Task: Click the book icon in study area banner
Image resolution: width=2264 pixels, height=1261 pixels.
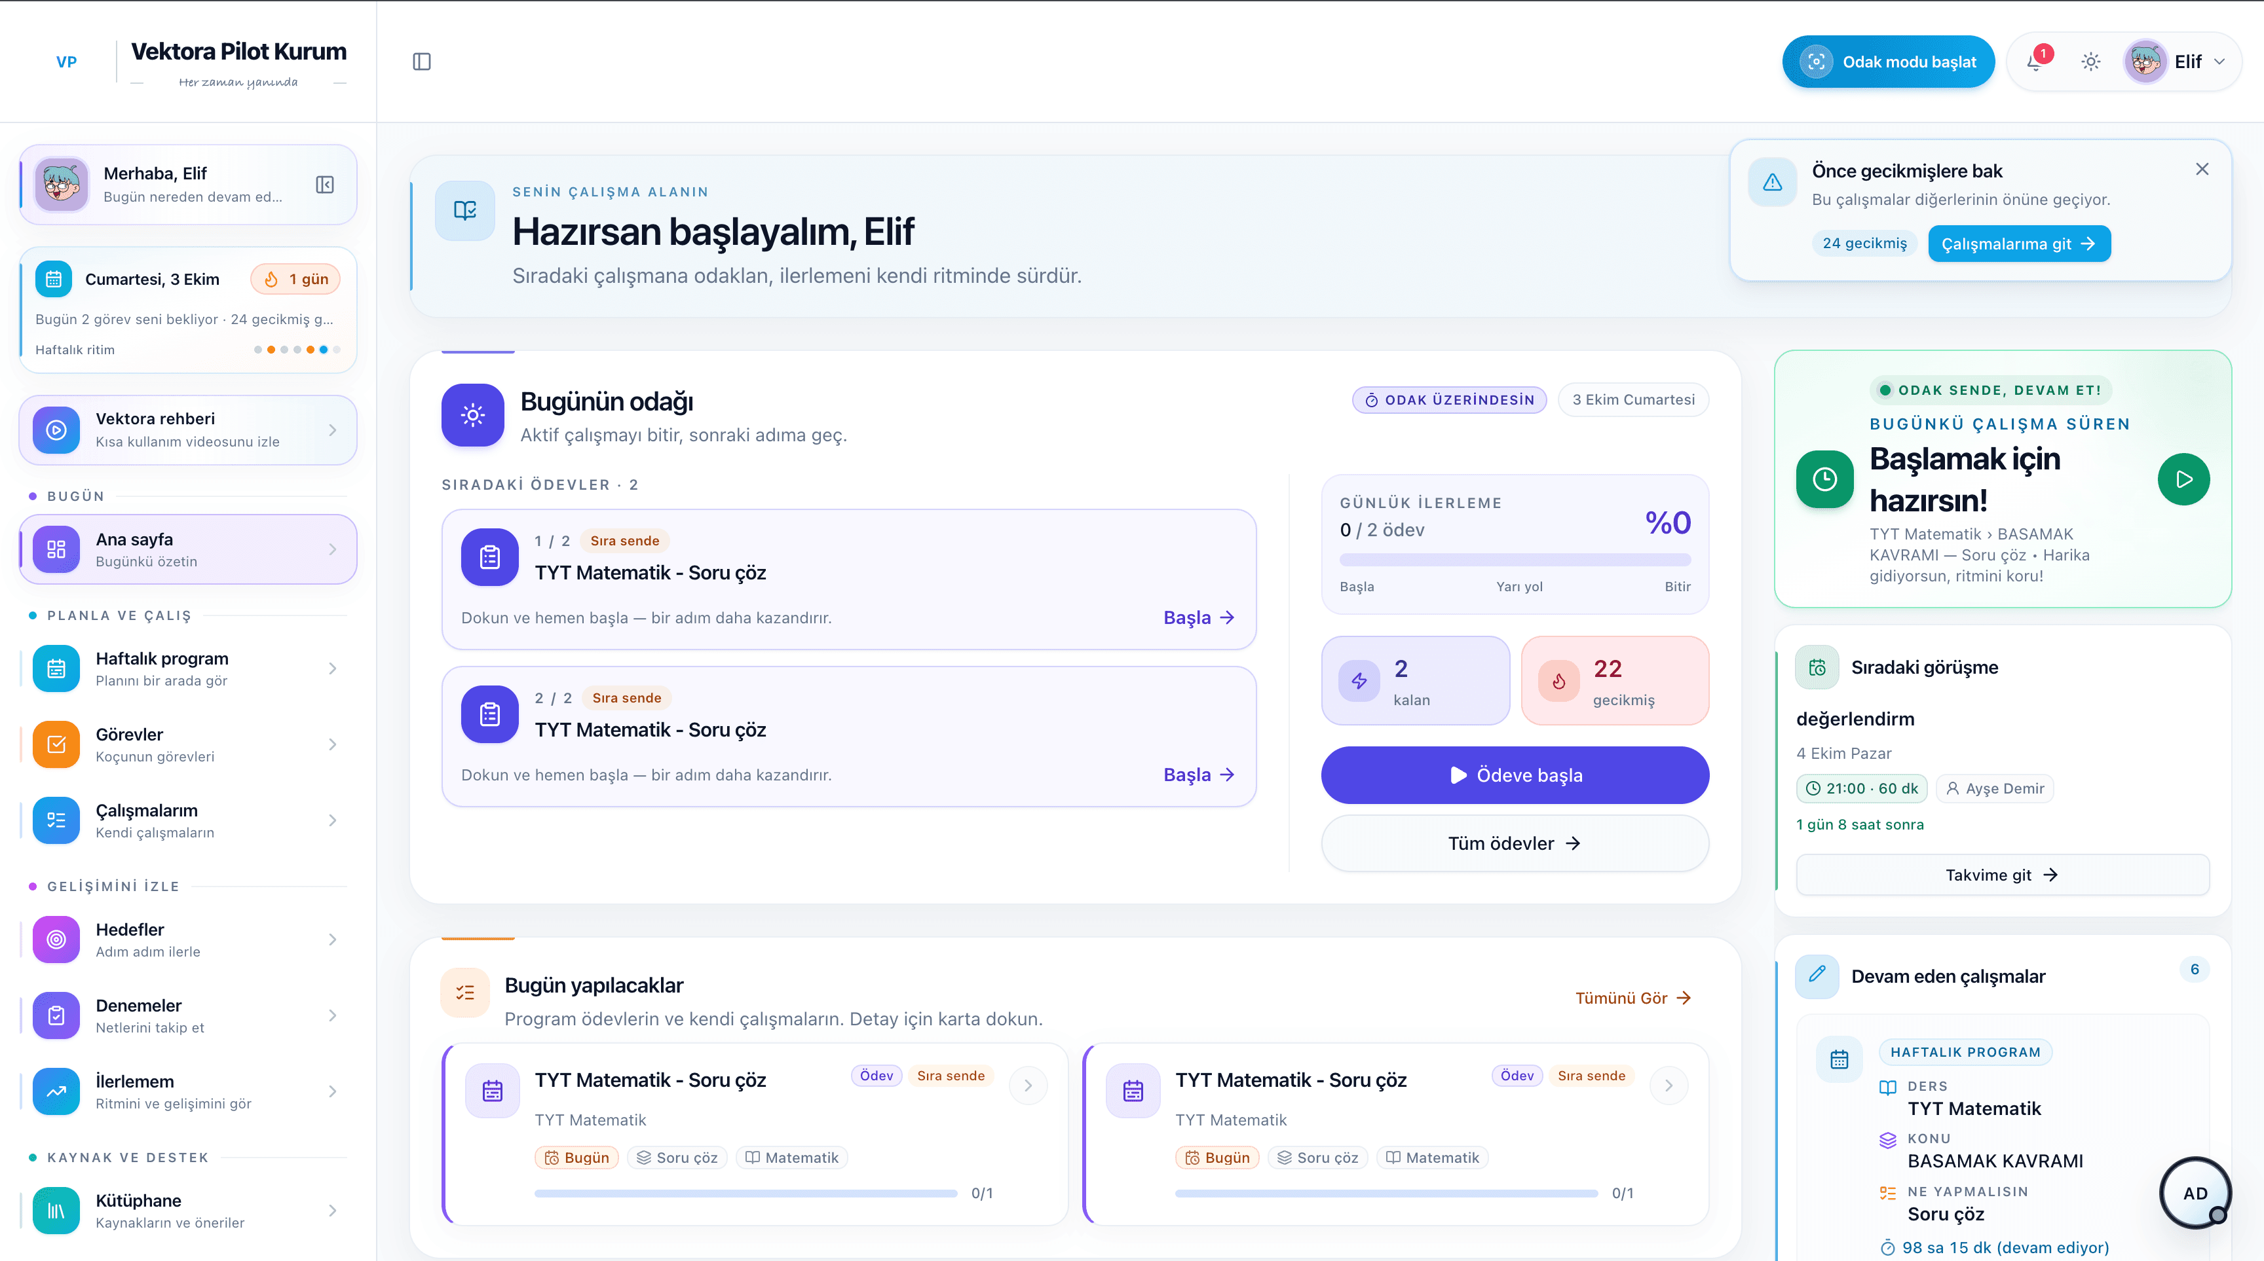Action: (x=465, y=211)
